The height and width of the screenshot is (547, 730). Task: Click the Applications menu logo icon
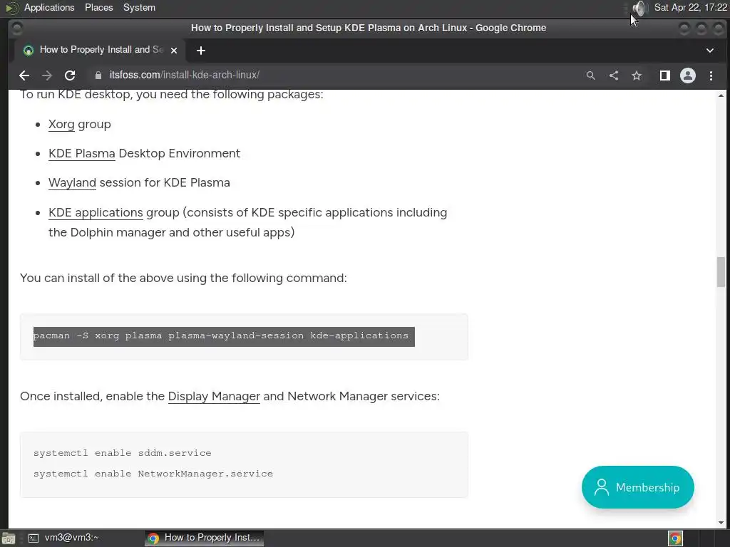pos(12,7)
